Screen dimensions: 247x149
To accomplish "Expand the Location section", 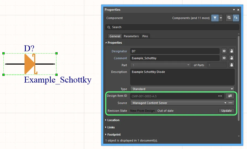I will pos(106,120).
